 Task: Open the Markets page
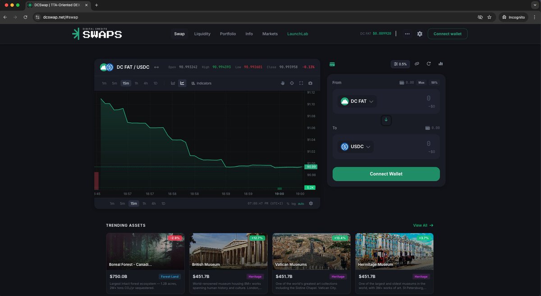coord(270,34)
